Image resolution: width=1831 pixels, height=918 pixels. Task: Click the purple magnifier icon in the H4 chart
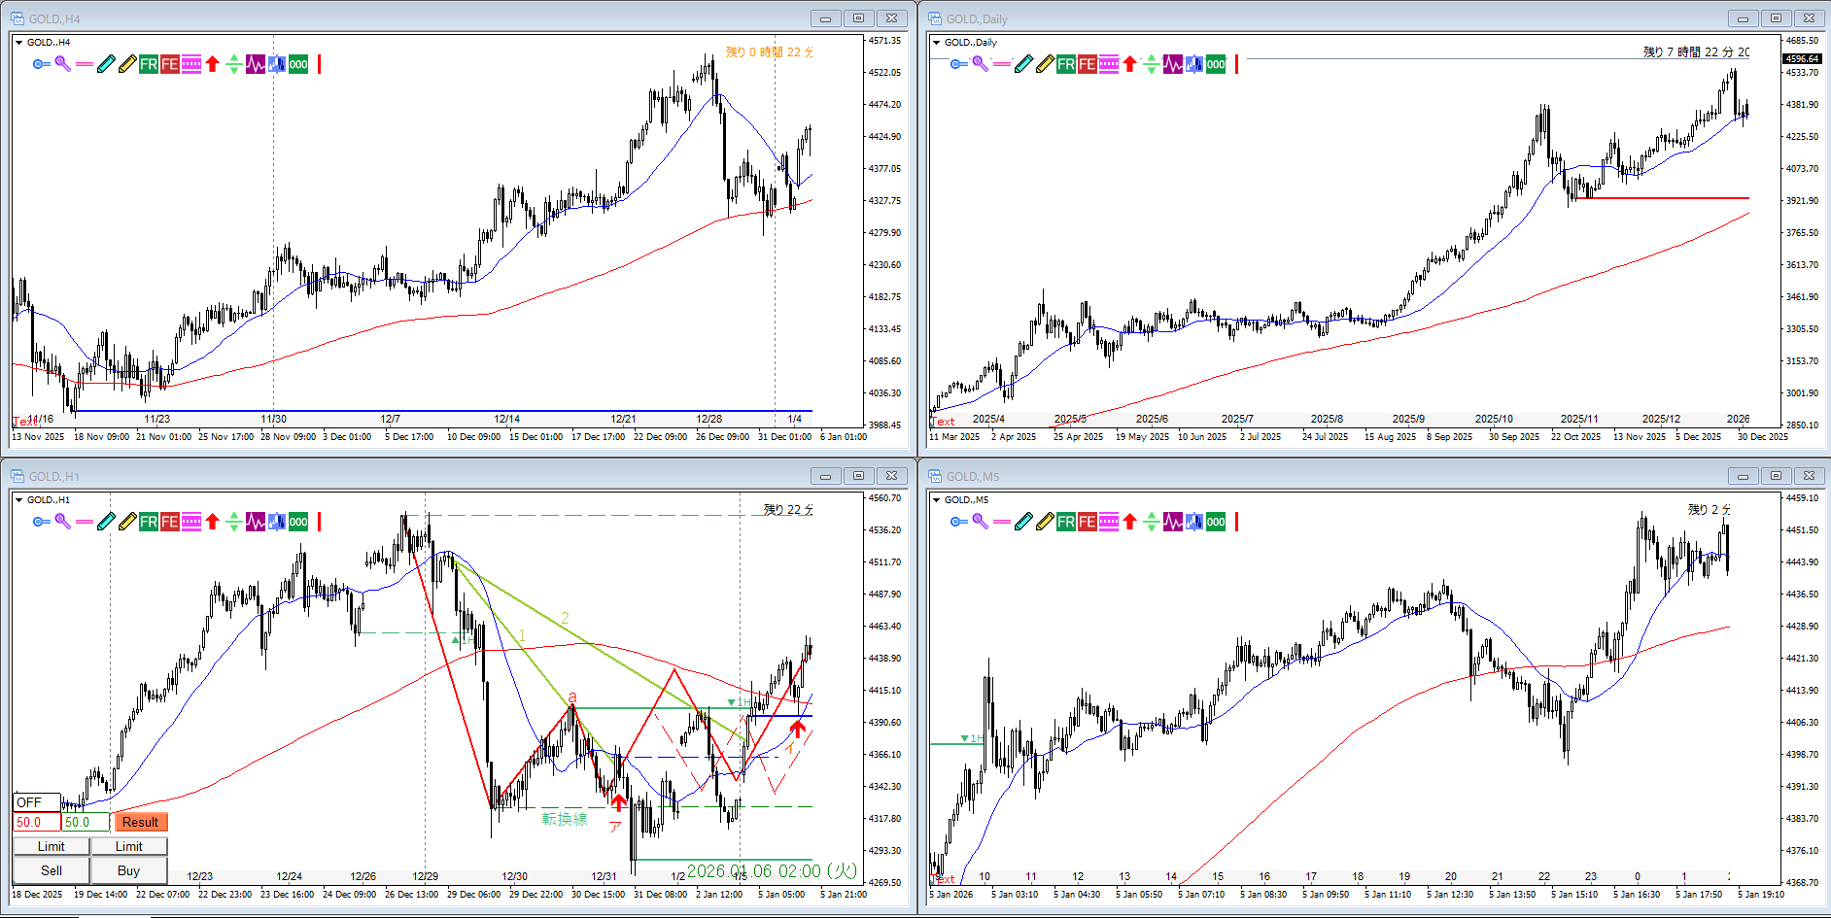(63, 64)
